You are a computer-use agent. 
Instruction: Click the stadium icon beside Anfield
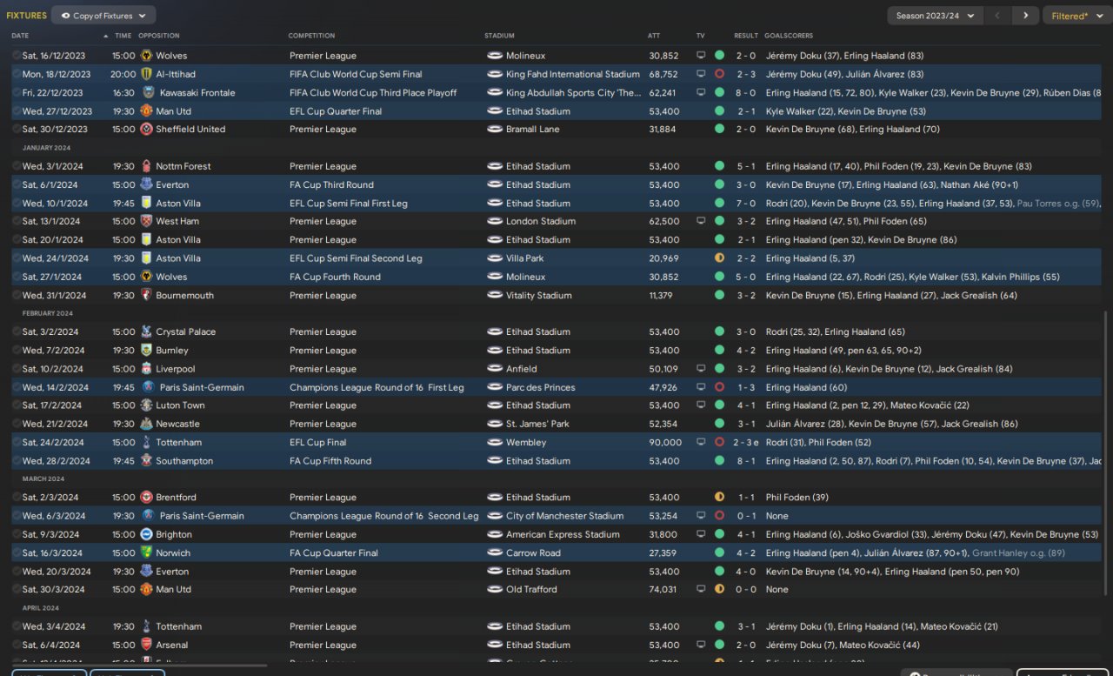495,369
